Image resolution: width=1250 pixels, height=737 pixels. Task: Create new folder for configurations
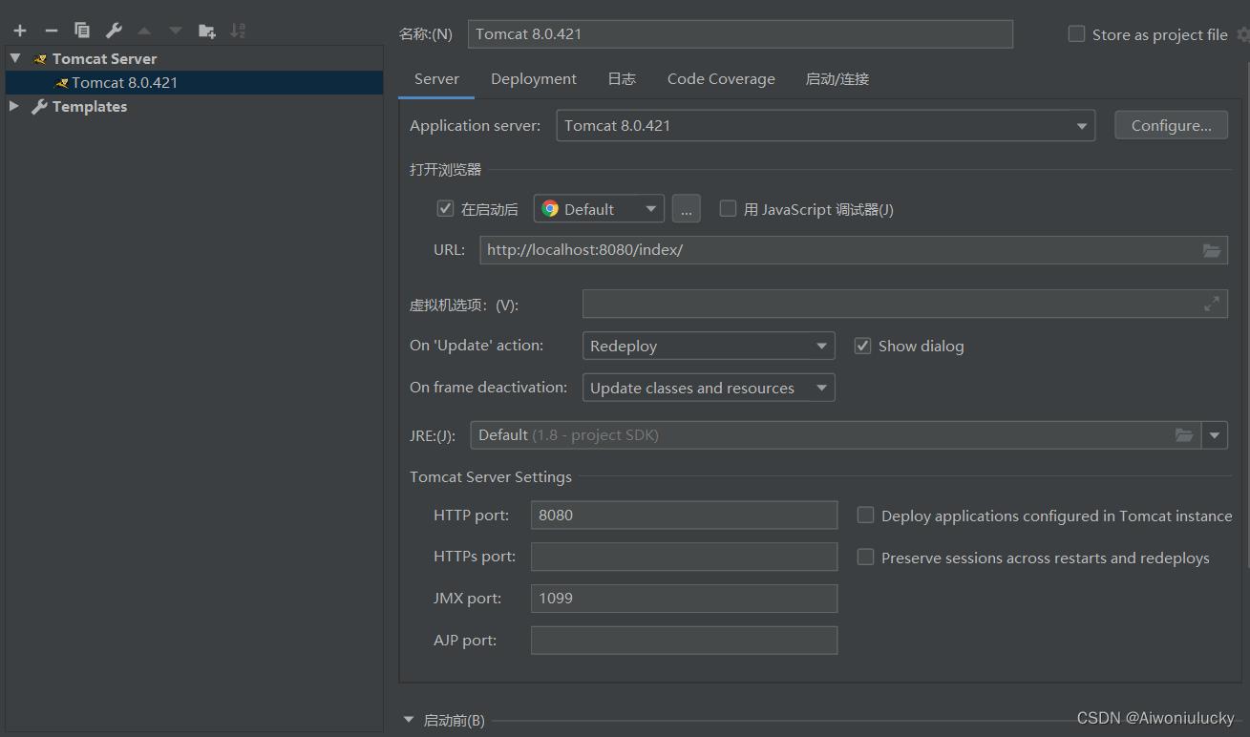[206, 31]
